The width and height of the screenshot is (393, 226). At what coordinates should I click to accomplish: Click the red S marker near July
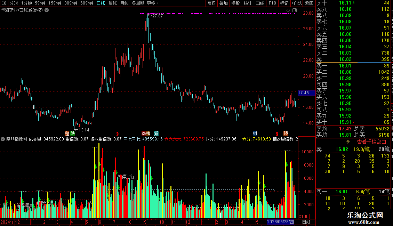tap(117, 134)
